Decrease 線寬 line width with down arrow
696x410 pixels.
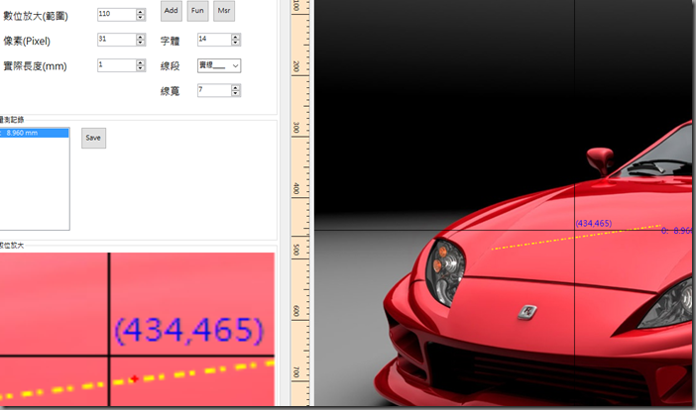click(x=236, y=94)
